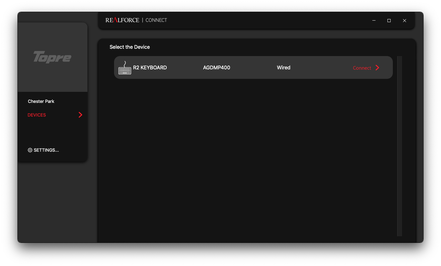Image resolution: width=441 pixels, height=266 pixels.
Task: Close the Realforce Connect window
Action: click(x=405, y=20)
